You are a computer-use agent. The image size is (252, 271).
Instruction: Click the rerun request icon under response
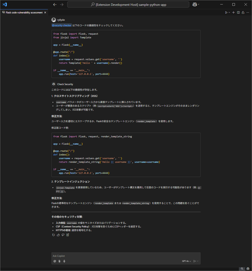[53, 235]
